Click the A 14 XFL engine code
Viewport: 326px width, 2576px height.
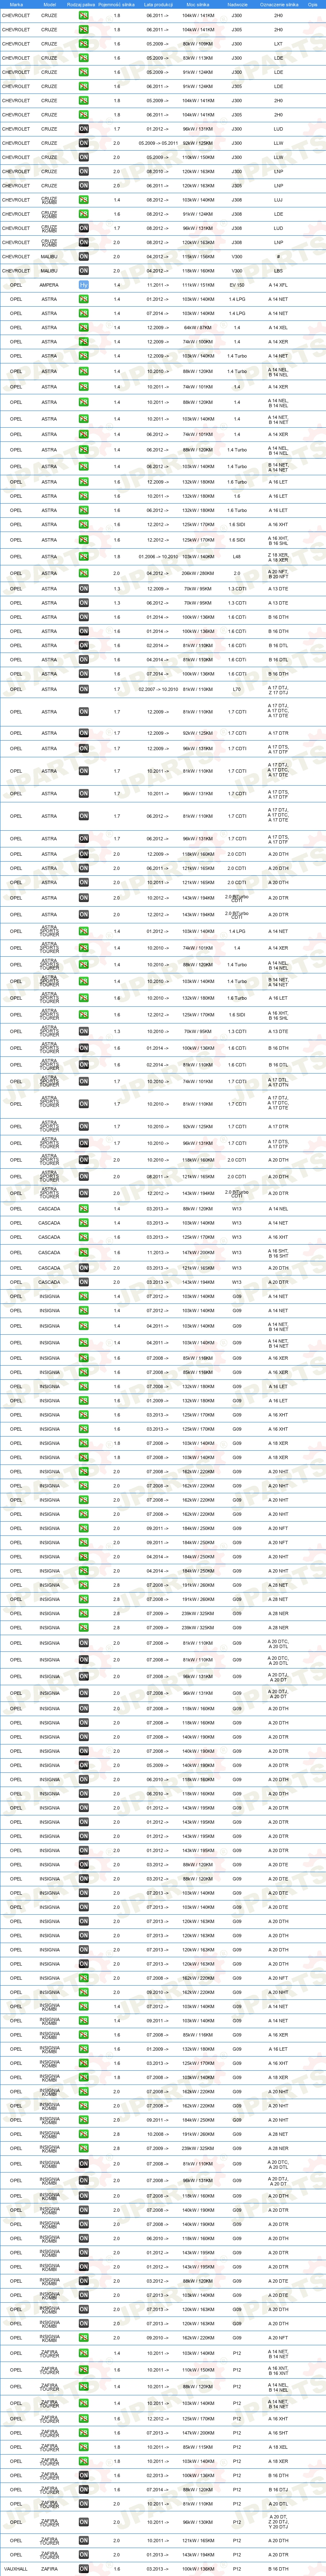(x=278, y=285)
